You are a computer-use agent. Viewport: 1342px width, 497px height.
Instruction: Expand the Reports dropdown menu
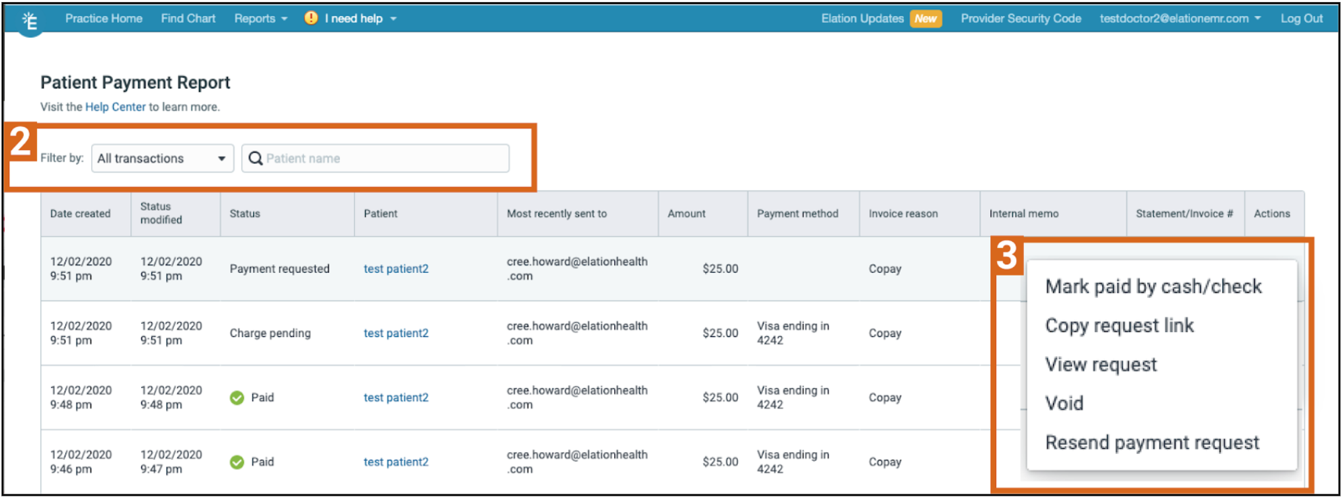(260, 19)
